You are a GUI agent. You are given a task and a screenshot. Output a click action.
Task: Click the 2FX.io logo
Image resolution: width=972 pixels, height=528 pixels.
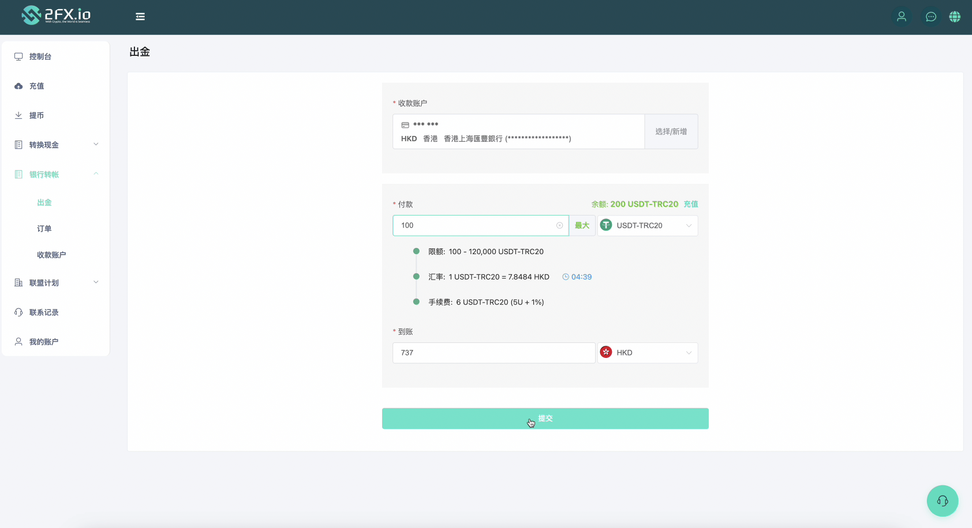pos(56,16)
